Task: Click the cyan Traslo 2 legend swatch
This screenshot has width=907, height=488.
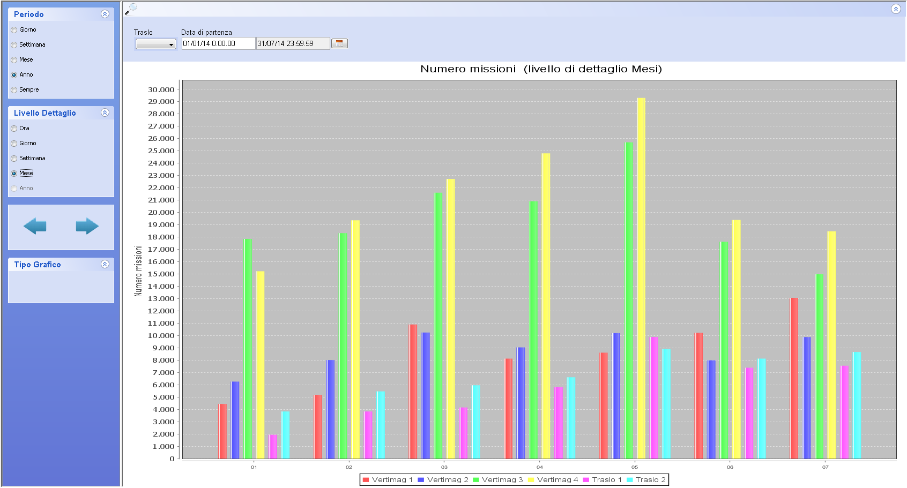Action: click(629, 480)
